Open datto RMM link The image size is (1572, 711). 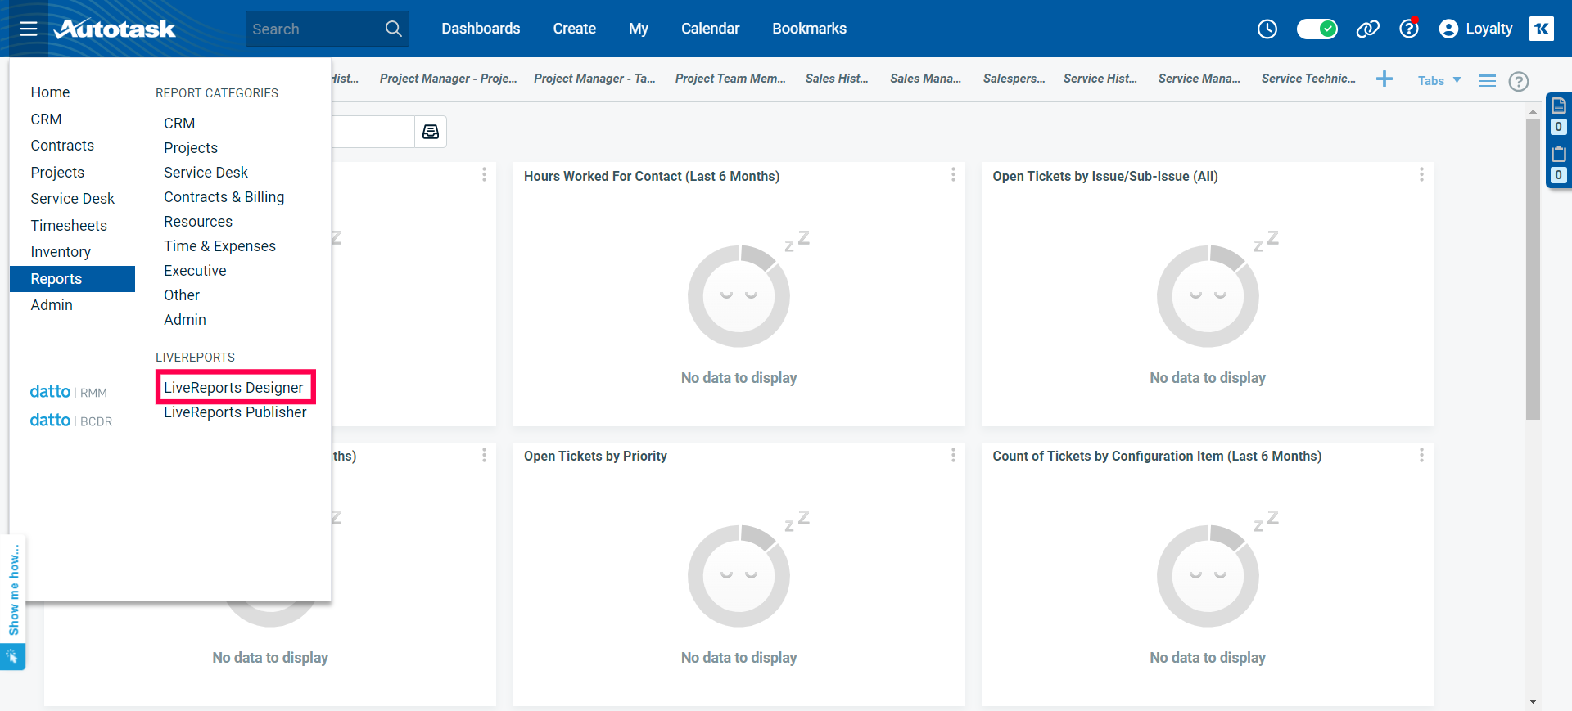[69, 392]
